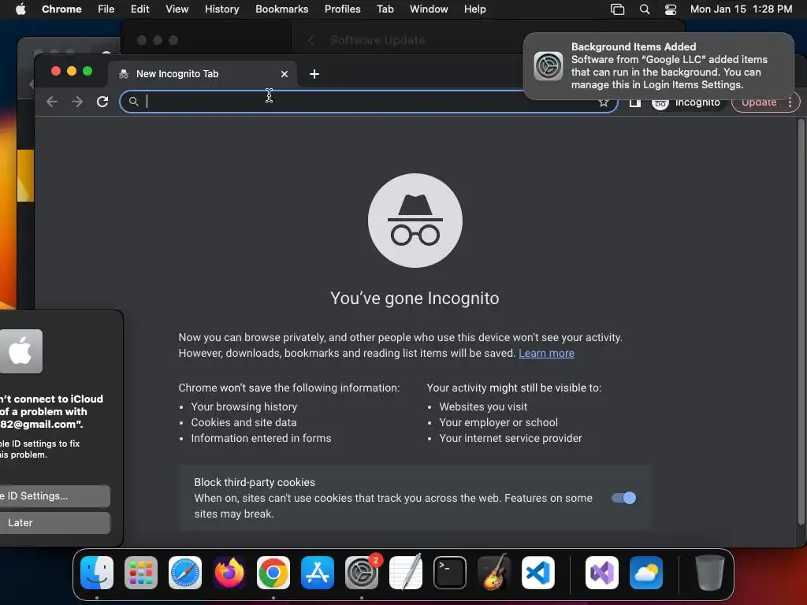Open Finder from the Dock
The image size is (807, 605).
click(x=97, y=573)
